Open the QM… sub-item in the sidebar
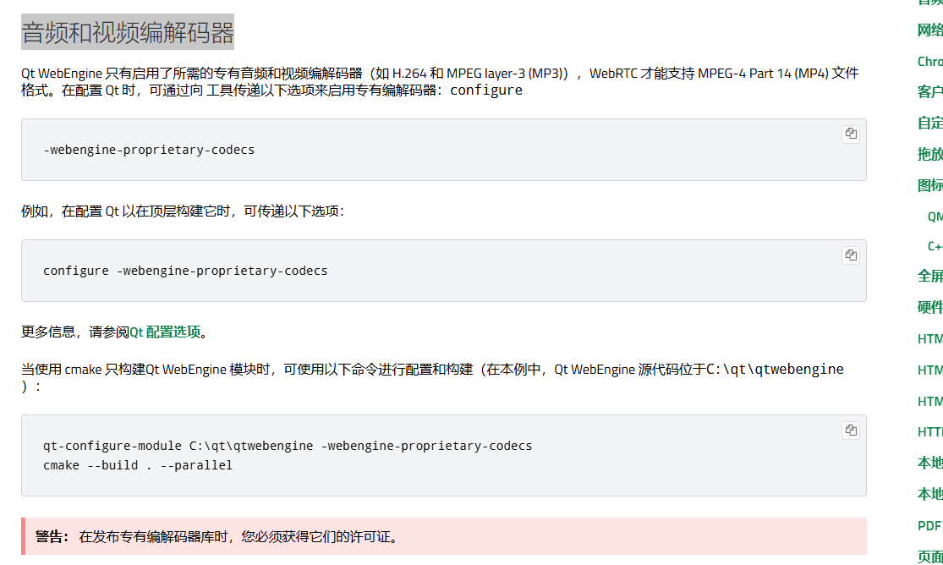The image size is (943, 565). 935,217
